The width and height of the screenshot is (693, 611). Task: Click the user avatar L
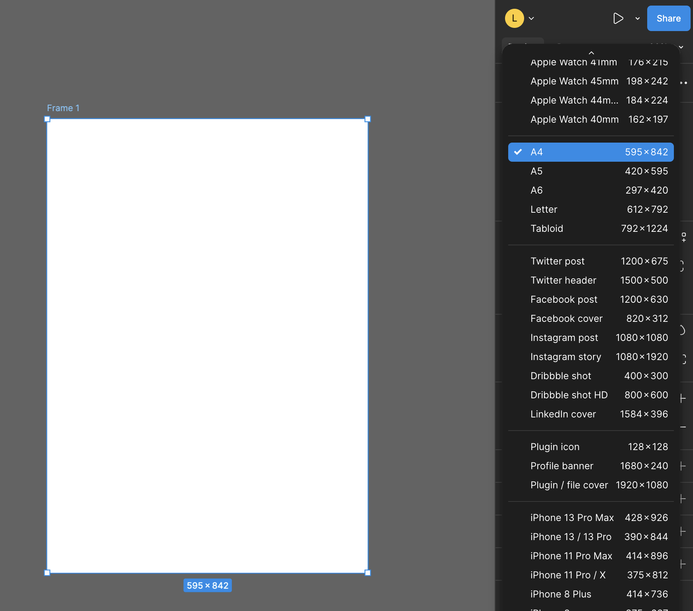click(514, 18)
